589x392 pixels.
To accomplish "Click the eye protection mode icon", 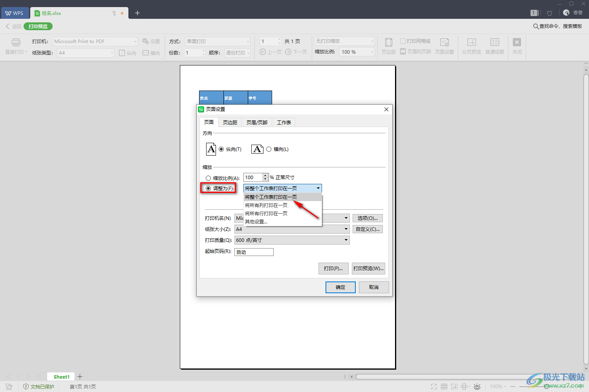I will pyautogui.click(x=477, y=387).
